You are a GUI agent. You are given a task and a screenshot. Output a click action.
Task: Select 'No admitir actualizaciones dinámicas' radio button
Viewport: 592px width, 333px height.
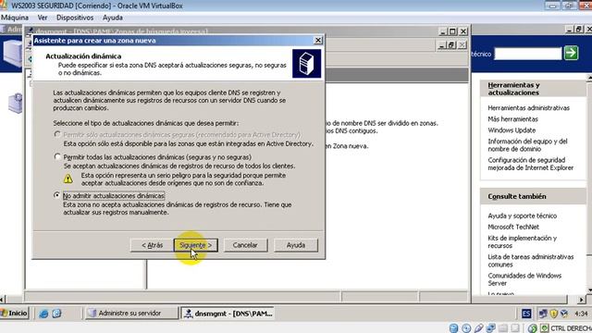click(x=57, y=195)
